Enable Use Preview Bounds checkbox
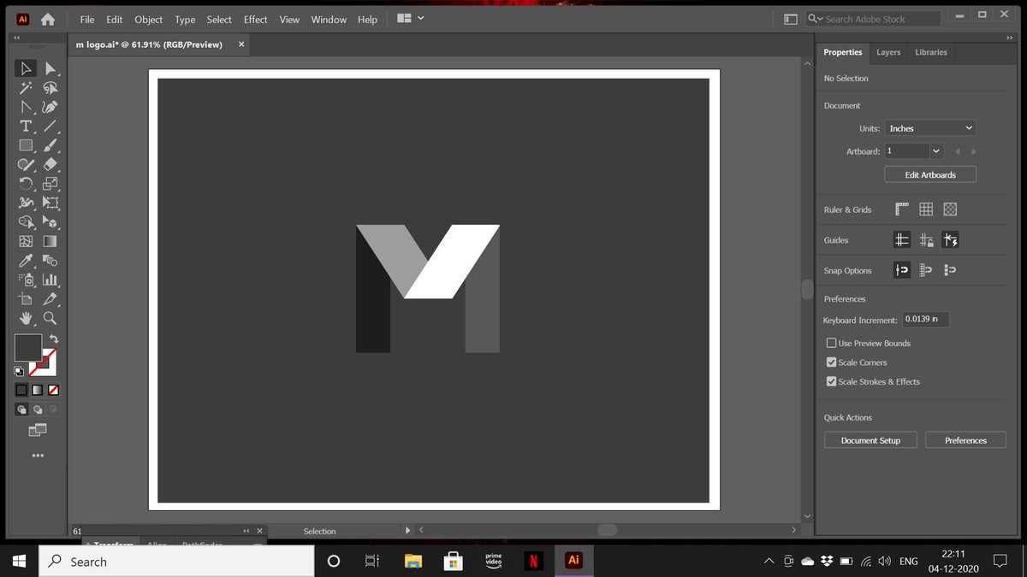Viewport: 1027px width, 577px height. tap(831, 343)
